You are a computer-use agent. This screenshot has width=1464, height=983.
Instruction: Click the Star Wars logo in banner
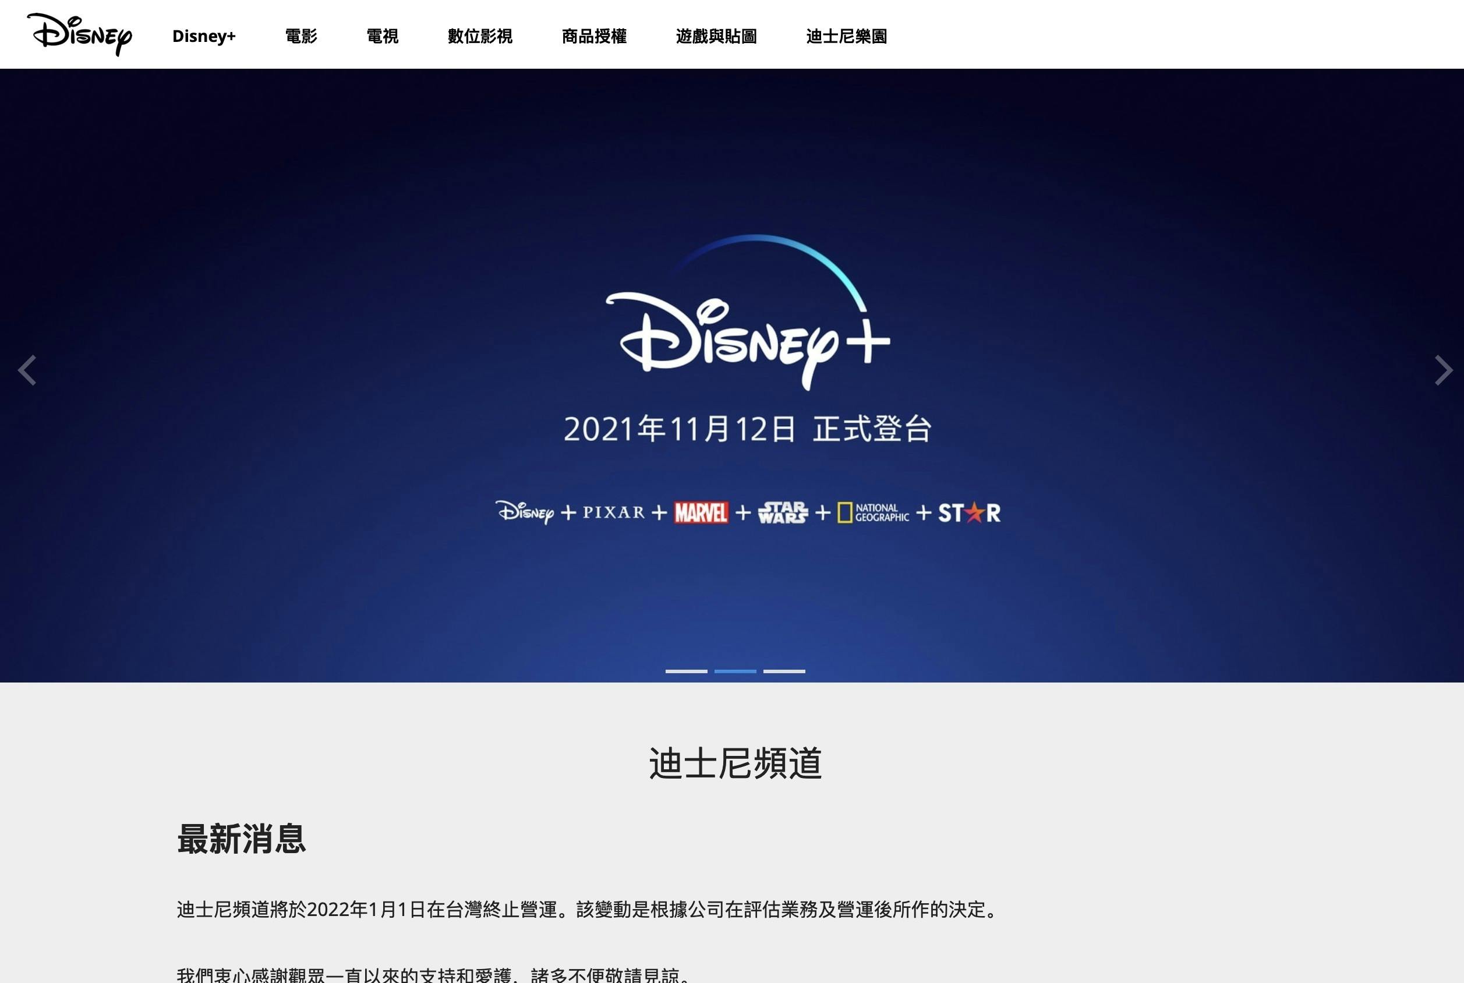pyautogui.click(x=783, y=513)
